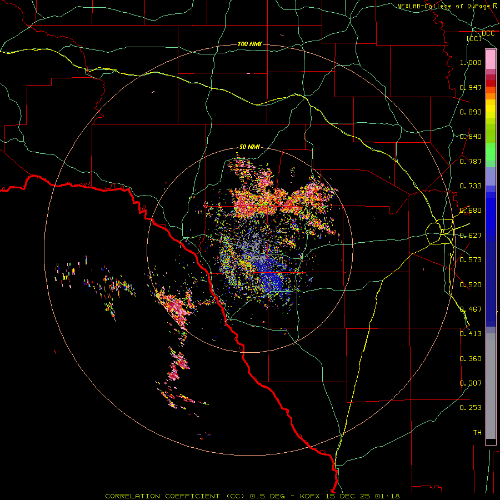Viewport: 500px width, 500px height.
Task: Click the 0.947 legend value
Action: coord(471,87)
